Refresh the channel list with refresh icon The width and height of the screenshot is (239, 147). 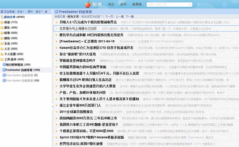click(x=46, y=12)
